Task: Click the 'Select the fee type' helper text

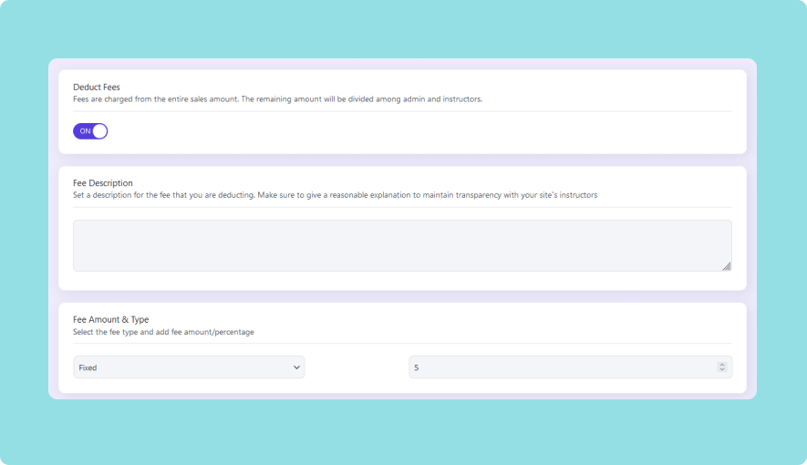Action: click(x=163, y=332)
